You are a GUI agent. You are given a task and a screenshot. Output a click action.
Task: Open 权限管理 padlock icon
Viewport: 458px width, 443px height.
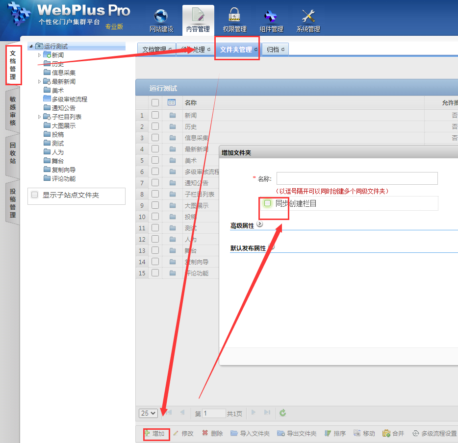(x=234, y=16)
